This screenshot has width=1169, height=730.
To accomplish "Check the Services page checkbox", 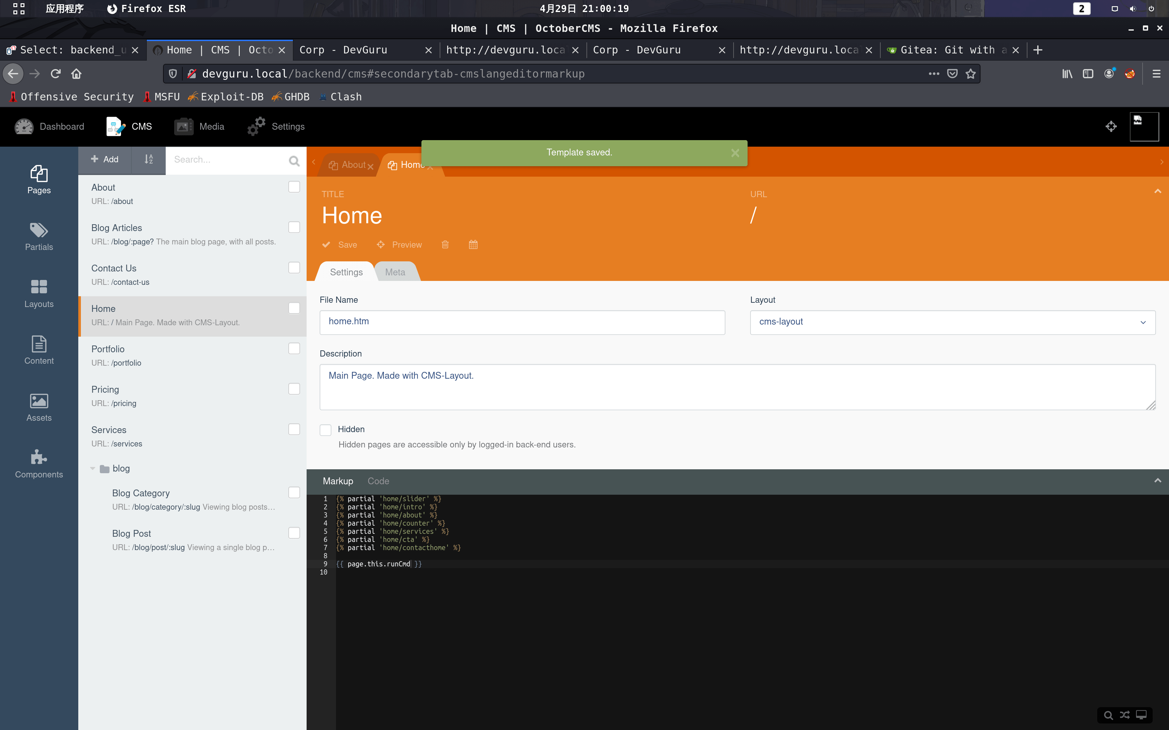I will (294, 429).
